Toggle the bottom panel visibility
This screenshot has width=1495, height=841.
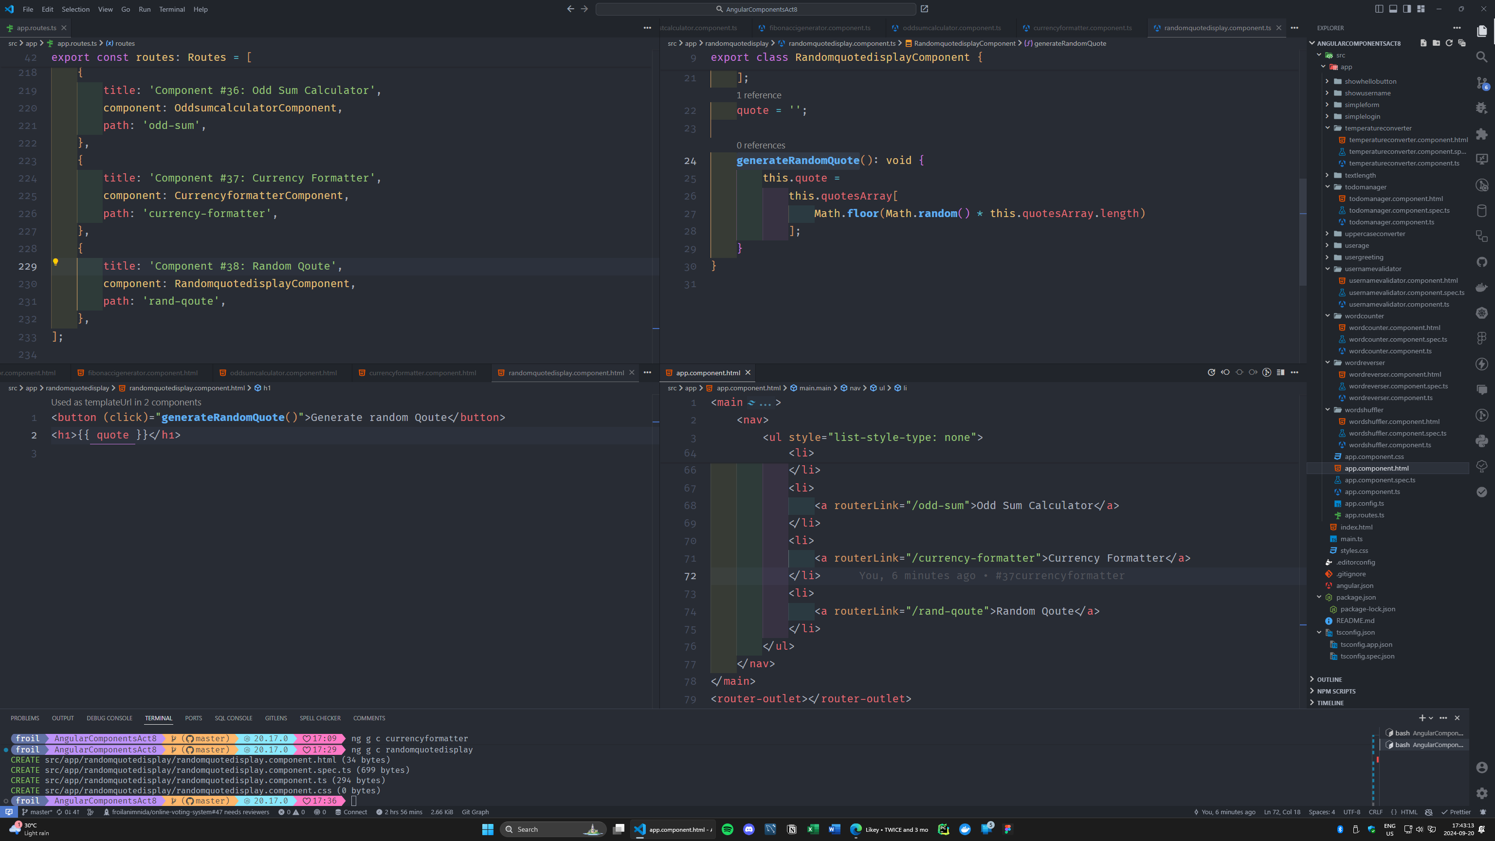tap(1393, 9)
